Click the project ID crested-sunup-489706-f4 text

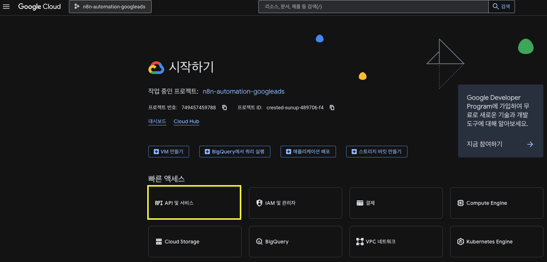[295, 107]
